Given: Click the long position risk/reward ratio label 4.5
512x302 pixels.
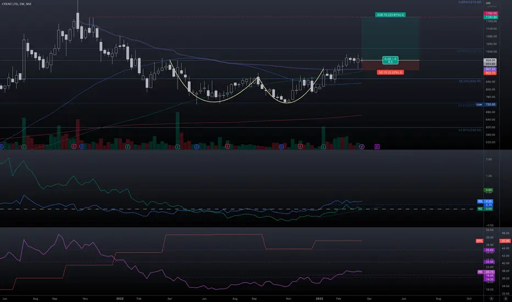Looking at the screenshot, I should pos(390,60).
